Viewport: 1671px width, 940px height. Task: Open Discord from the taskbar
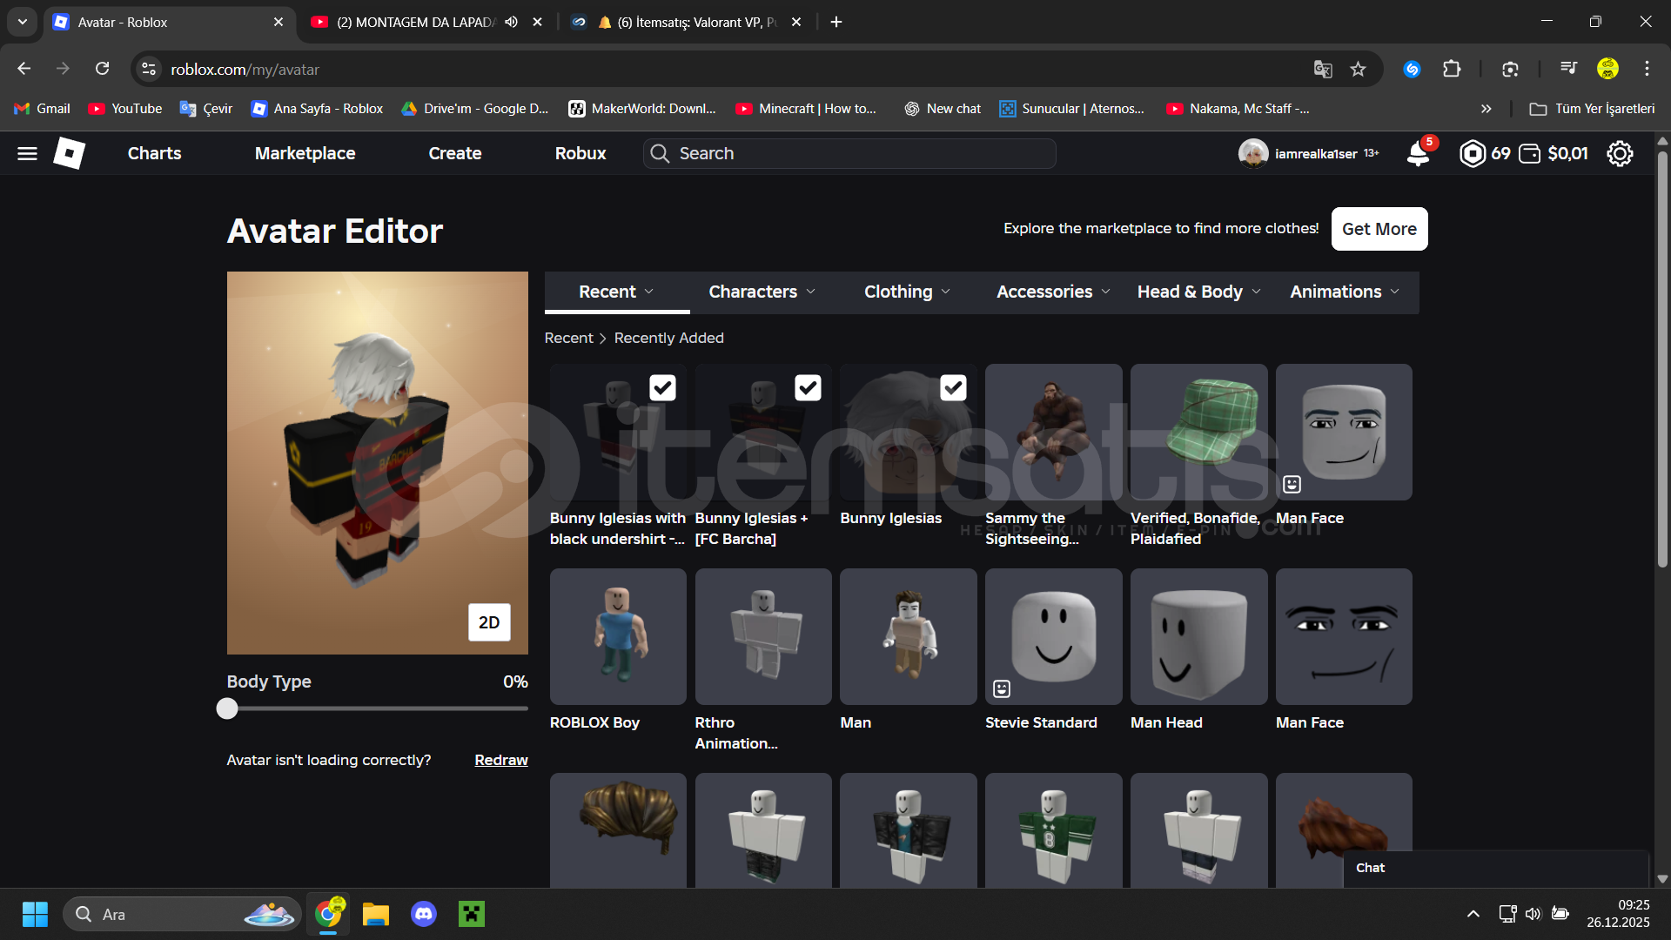424,914
